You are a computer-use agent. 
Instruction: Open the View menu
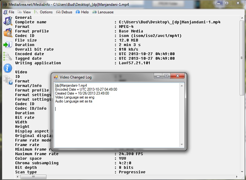click(x=24, y=12)
